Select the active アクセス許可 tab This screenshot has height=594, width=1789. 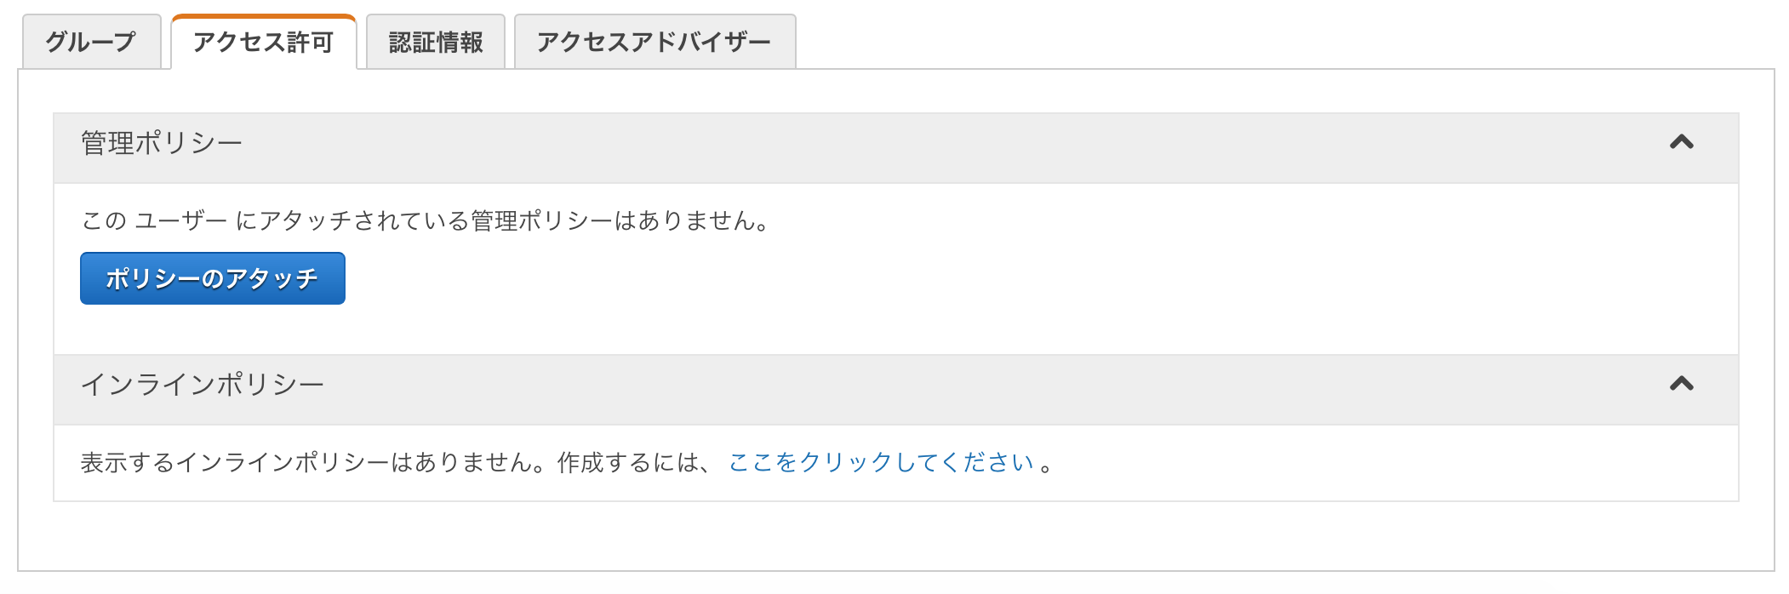(x=264, y=38)
